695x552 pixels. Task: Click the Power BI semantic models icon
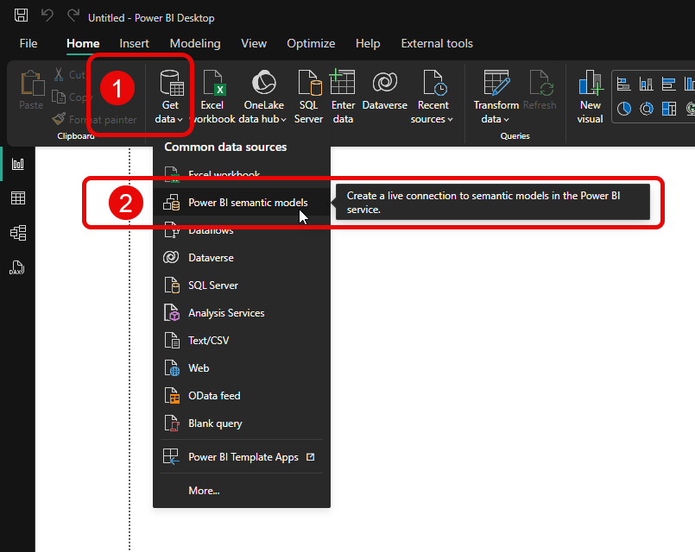point(172,203)
